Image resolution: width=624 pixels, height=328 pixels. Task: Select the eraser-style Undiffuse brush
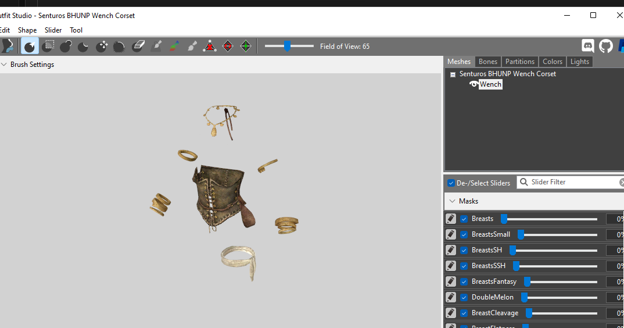click(138, 46)
